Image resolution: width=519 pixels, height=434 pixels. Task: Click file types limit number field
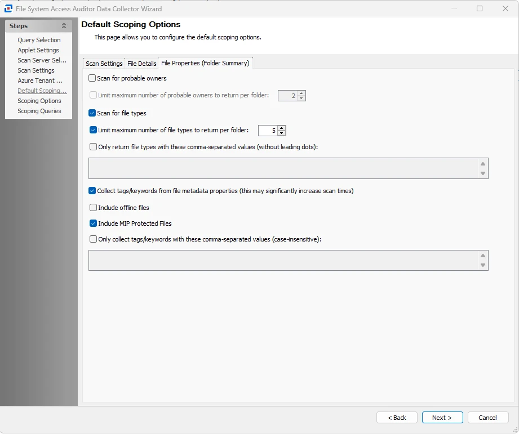point(268,131)
